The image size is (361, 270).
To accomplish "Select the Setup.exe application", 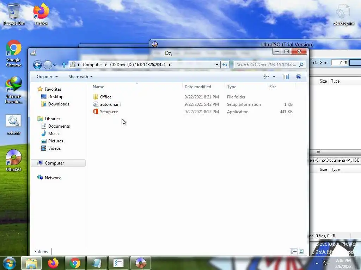I will pos(109,111).
